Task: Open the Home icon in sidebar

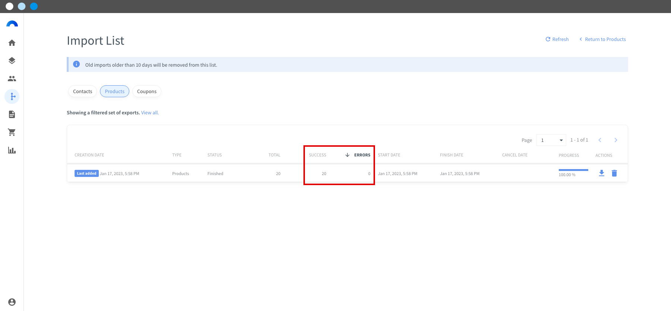Action: [12, 43]
